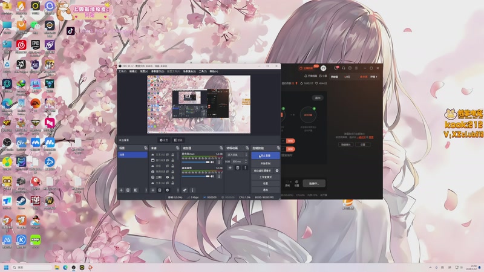The image size is (484, 272).
Task: Toggle lock on the window capture source
Action: point(172,160)
